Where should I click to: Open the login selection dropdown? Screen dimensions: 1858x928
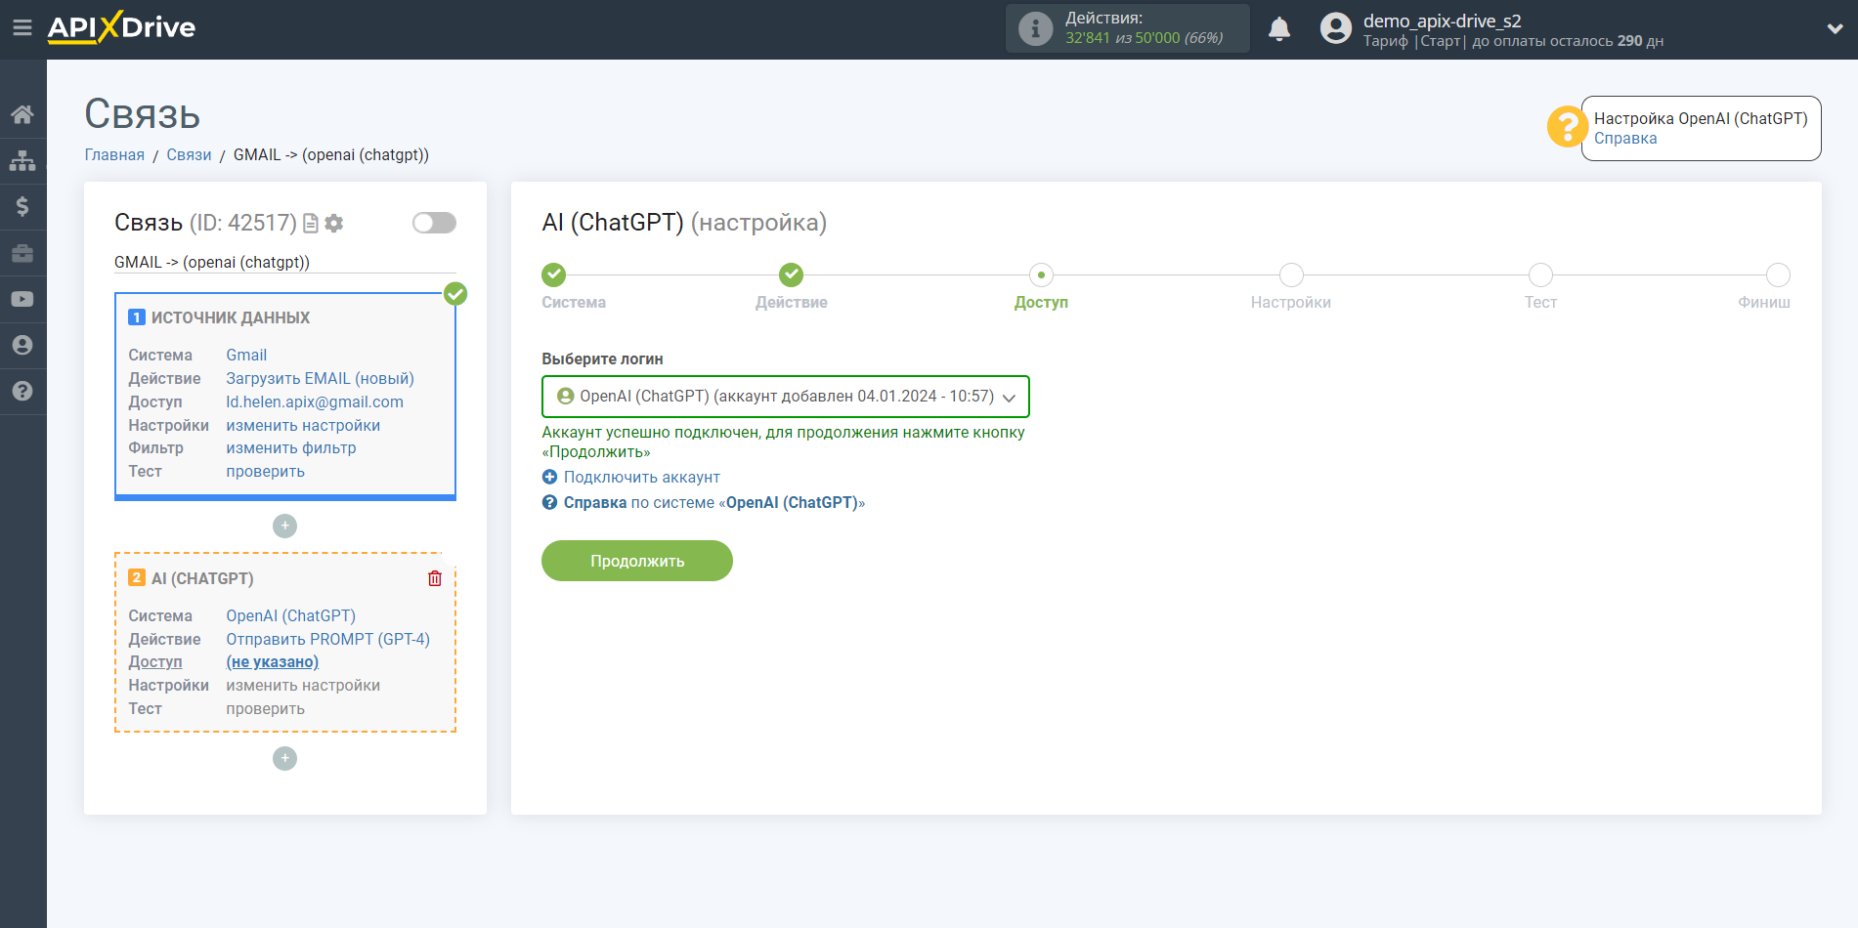(x=786, y=397)
